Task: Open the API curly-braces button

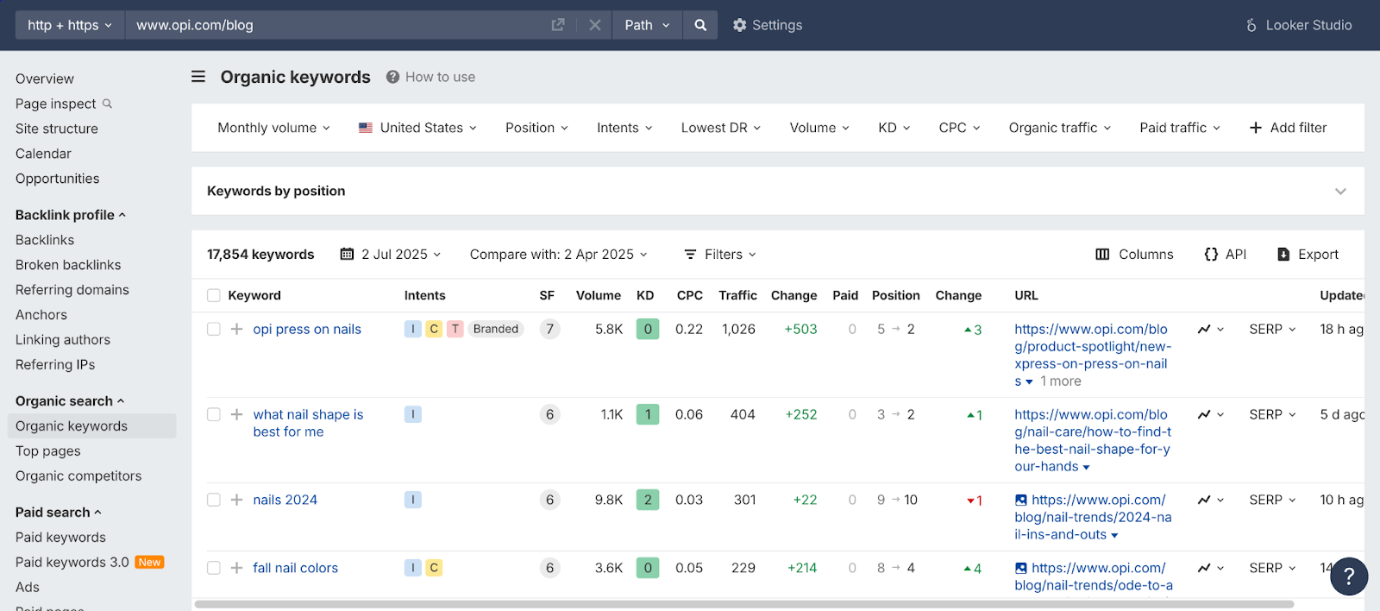Action: tap(1225, 255)
